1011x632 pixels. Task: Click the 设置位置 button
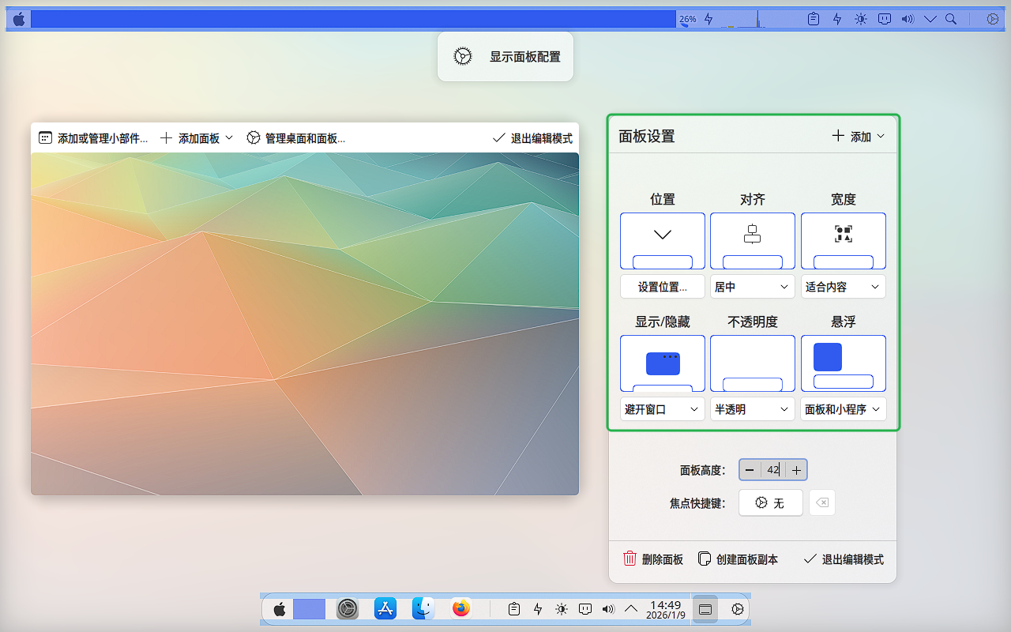pos(662,287)
